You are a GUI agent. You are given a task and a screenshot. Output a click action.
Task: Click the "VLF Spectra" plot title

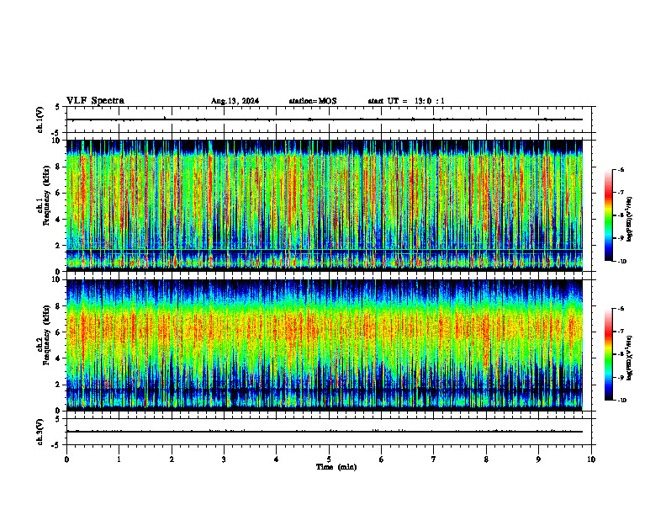tap(95, 101)
